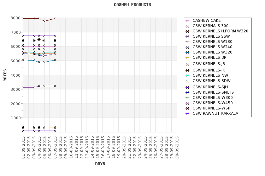
Task: Click the CSW KERNALS 300 legend marker
Action: (x=187, y=26)
